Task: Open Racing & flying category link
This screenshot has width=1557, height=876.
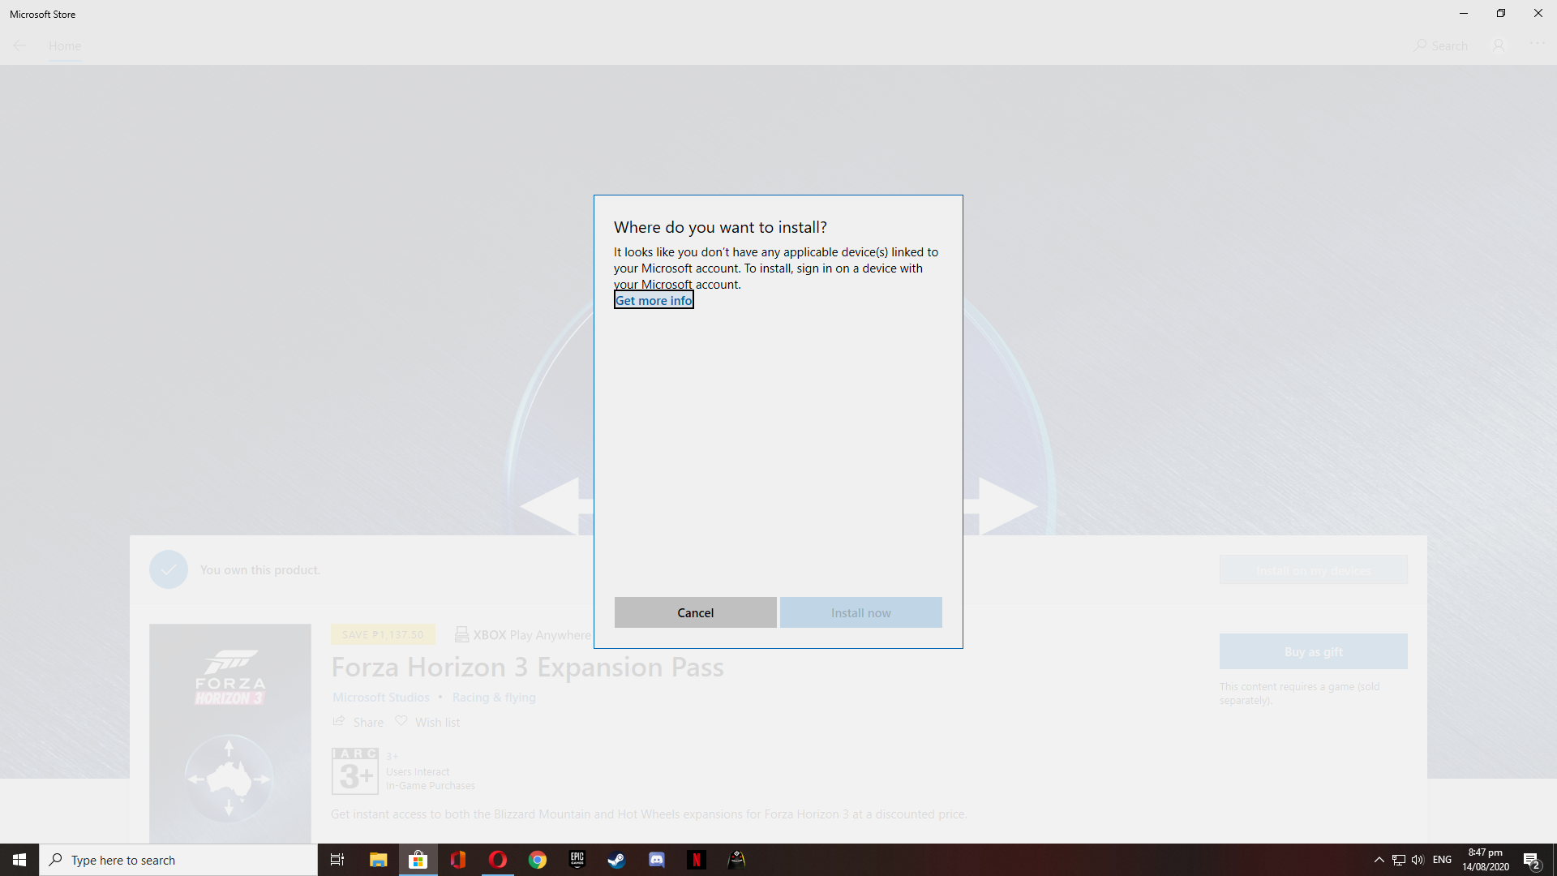Action: tap(494, 698)
